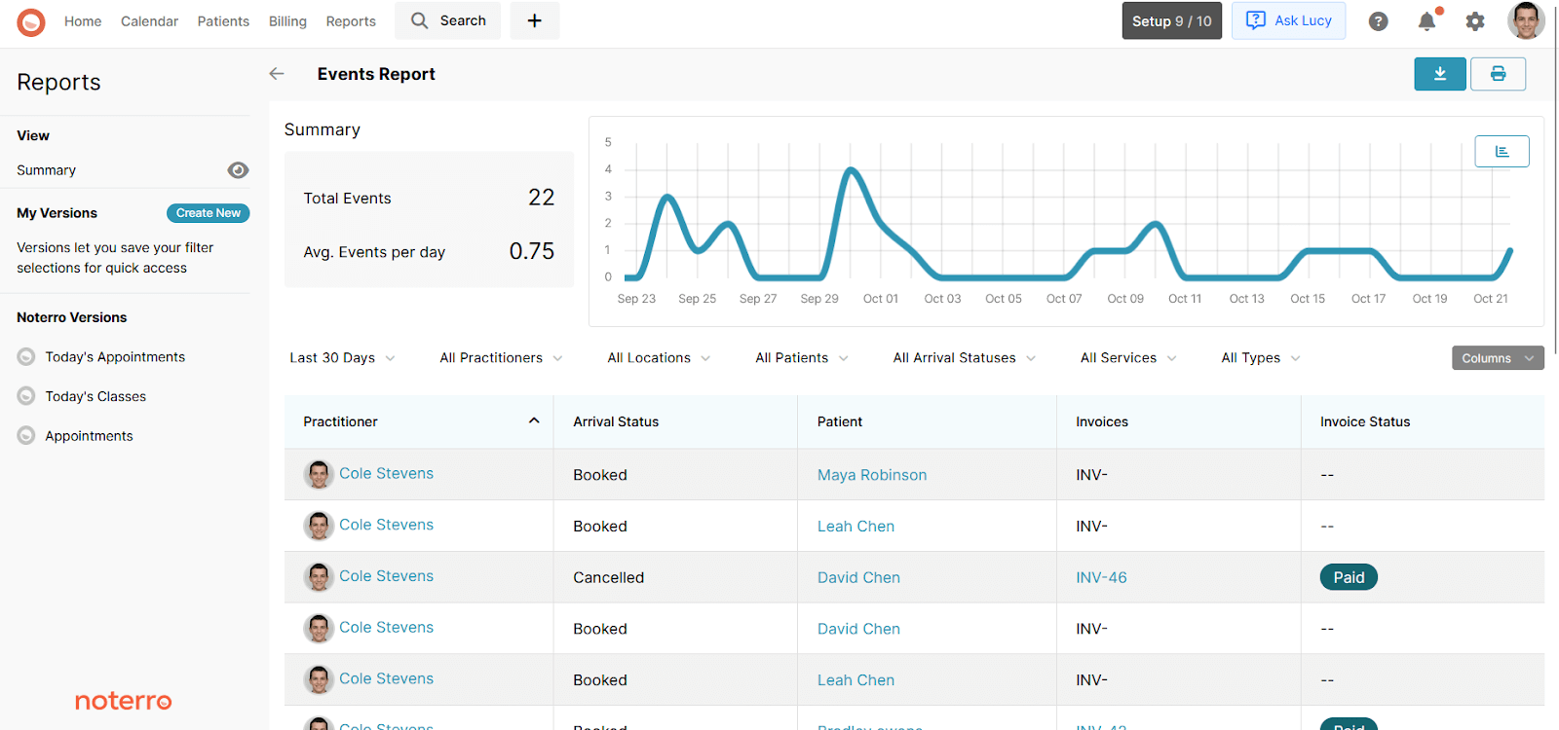This screenshot has width=1559, height=730.
Task: Open Appointments report version
Action: (89, 436)
